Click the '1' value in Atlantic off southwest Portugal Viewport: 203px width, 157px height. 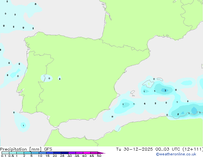click(x=23, y=126)
